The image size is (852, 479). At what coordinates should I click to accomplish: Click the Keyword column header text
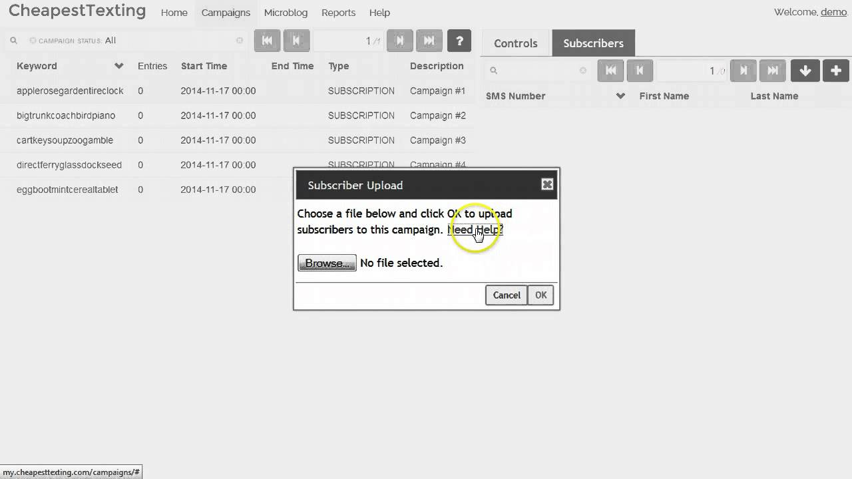point(37,66)
